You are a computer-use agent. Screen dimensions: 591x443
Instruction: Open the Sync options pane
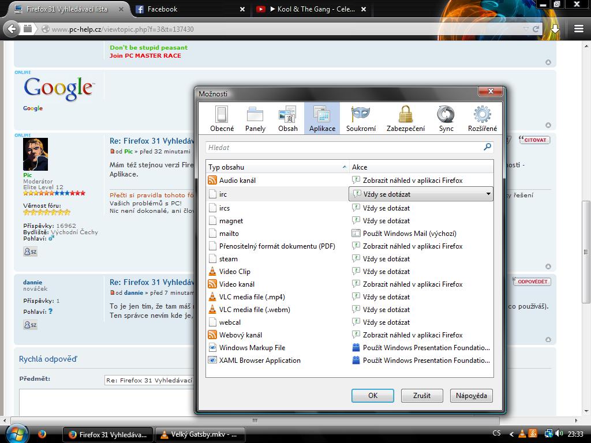[446, 119]
